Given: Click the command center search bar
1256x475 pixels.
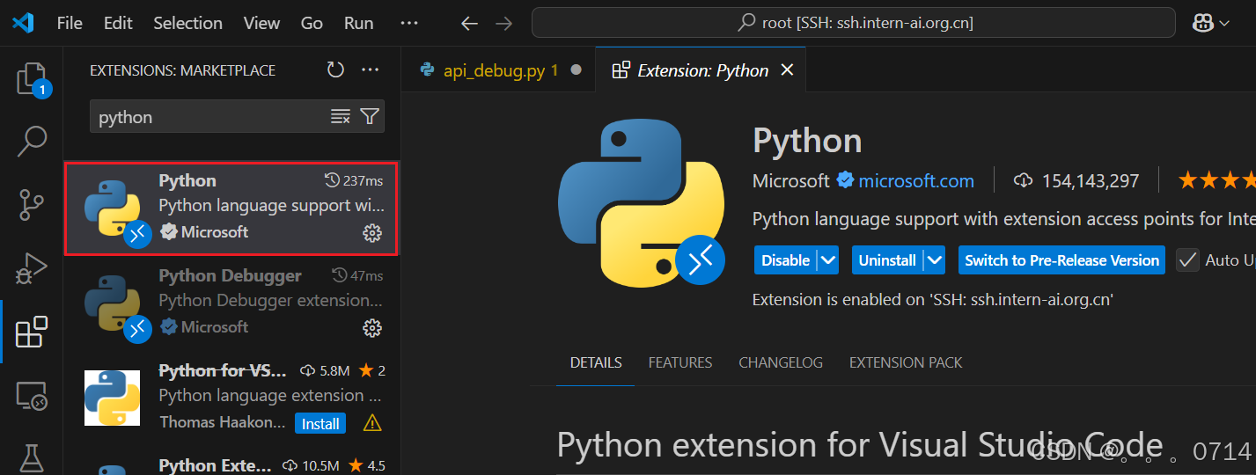Looking at the screenshot, I should click(x=854, y=24).
